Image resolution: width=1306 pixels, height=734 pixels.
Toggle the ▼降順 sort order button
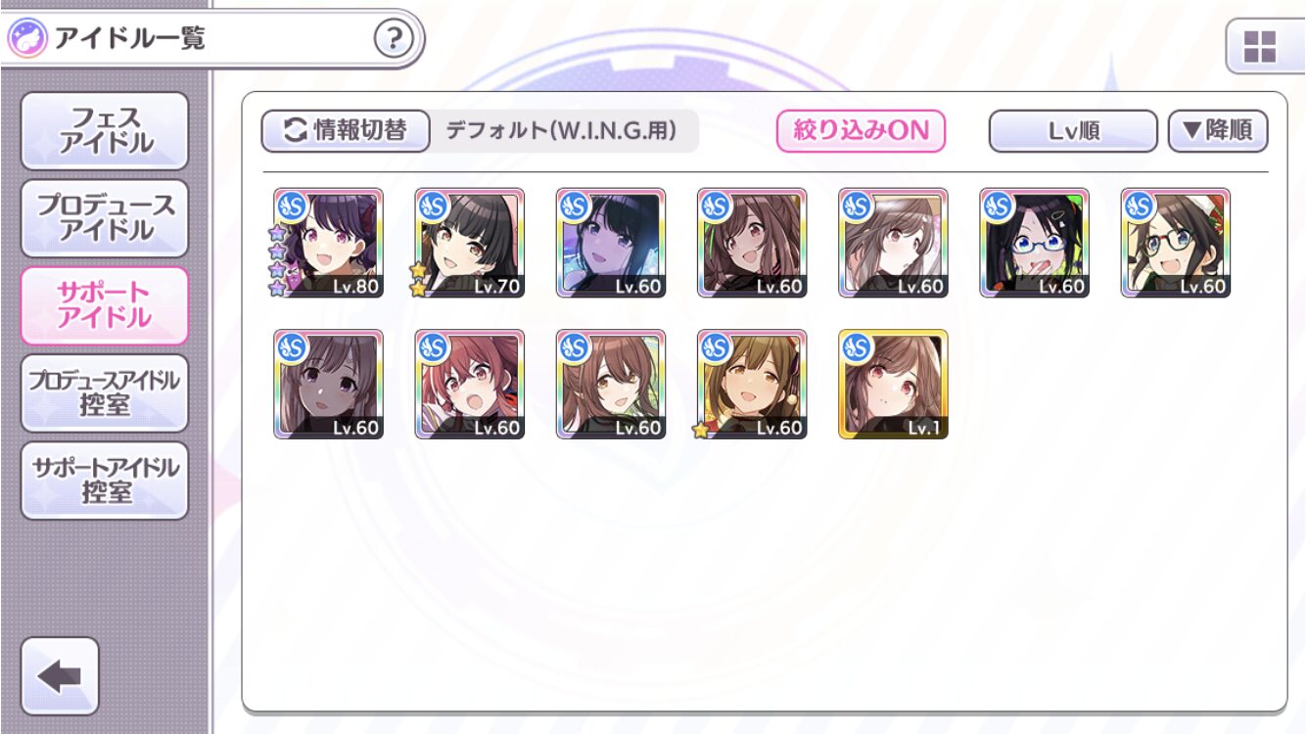[x=1218, y=131]
